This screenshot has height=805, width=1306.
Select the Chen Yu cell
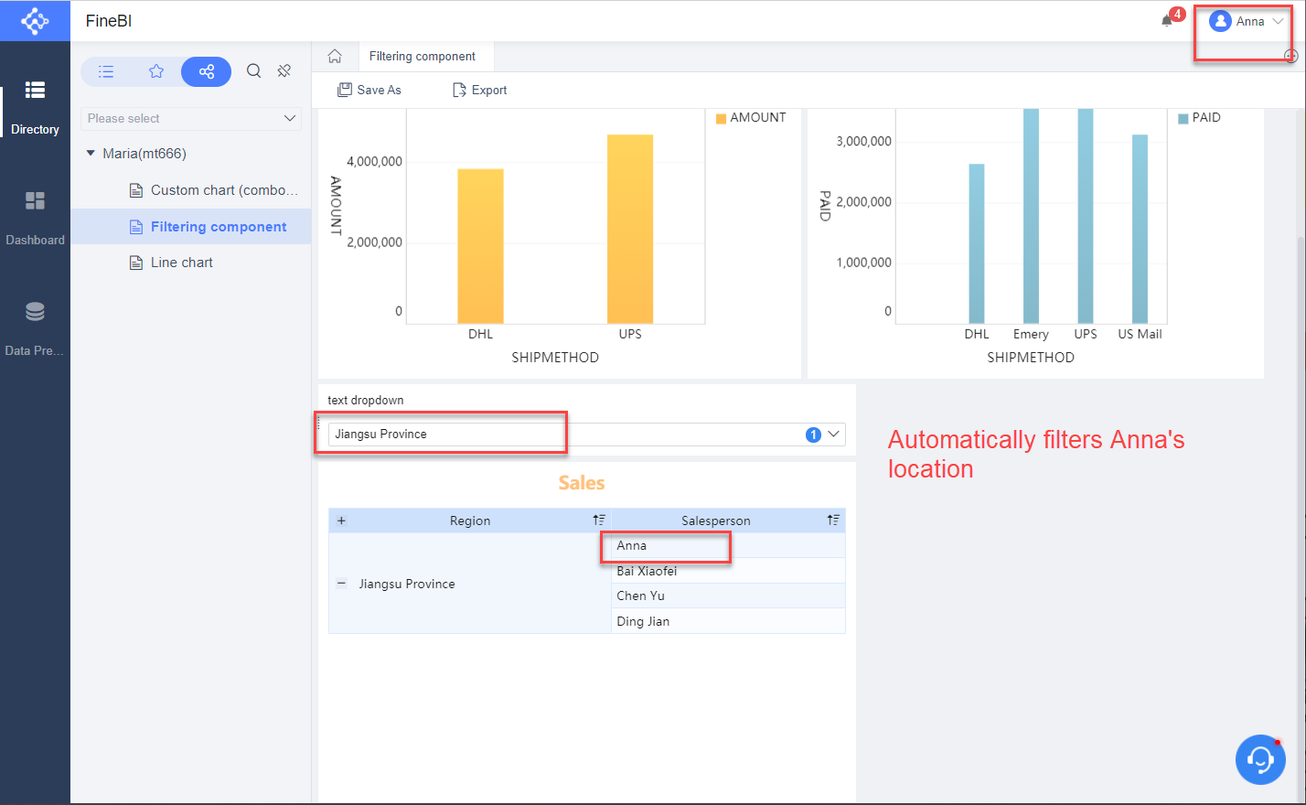tap(728, 596)
